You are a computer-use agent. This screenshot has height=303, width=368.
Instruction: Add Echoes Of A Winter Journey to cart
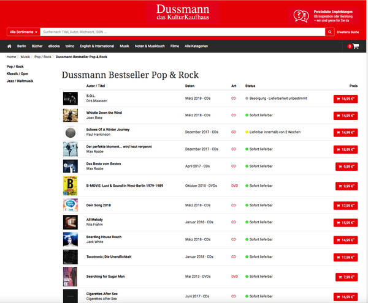345,133
